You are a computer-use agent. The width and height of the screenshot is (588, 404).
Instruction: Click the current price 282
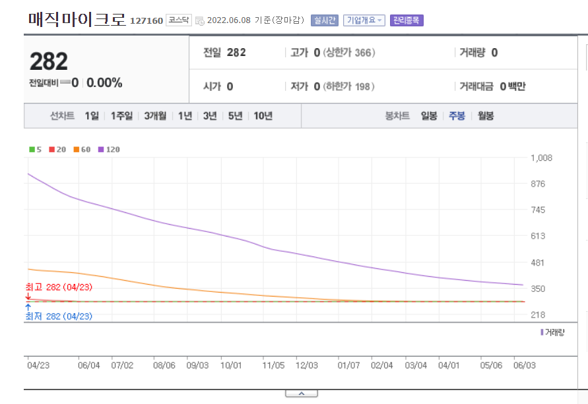coord(49,61)
